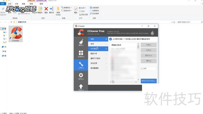Switch to the Share (共享) ribbon tab
The height and width of the screenshot is (114, 203).
(16, 4)
